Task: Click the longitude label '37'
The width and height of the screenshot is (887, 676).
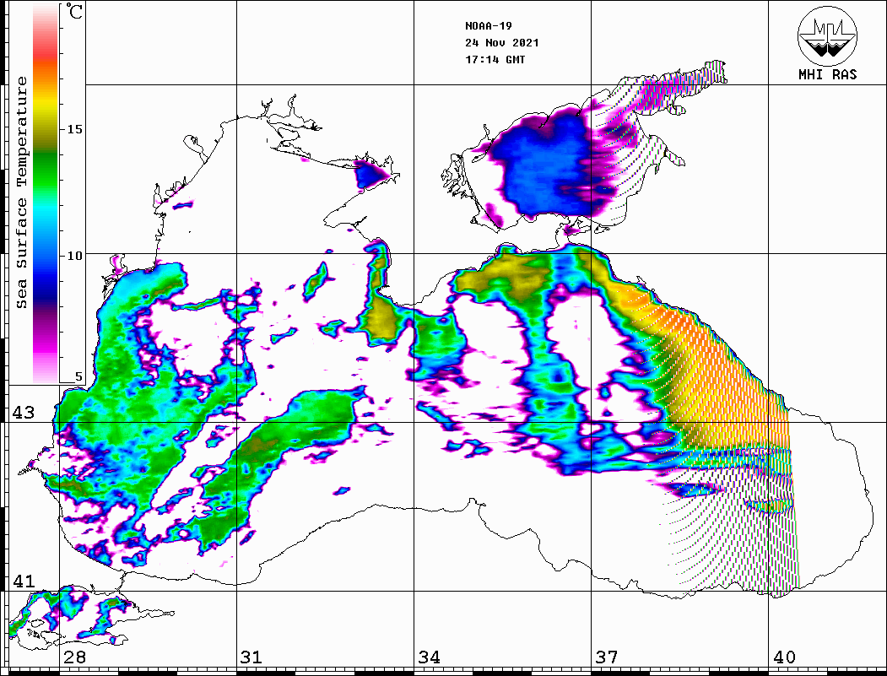Action: pyautogui.click(x=607, y=657)
